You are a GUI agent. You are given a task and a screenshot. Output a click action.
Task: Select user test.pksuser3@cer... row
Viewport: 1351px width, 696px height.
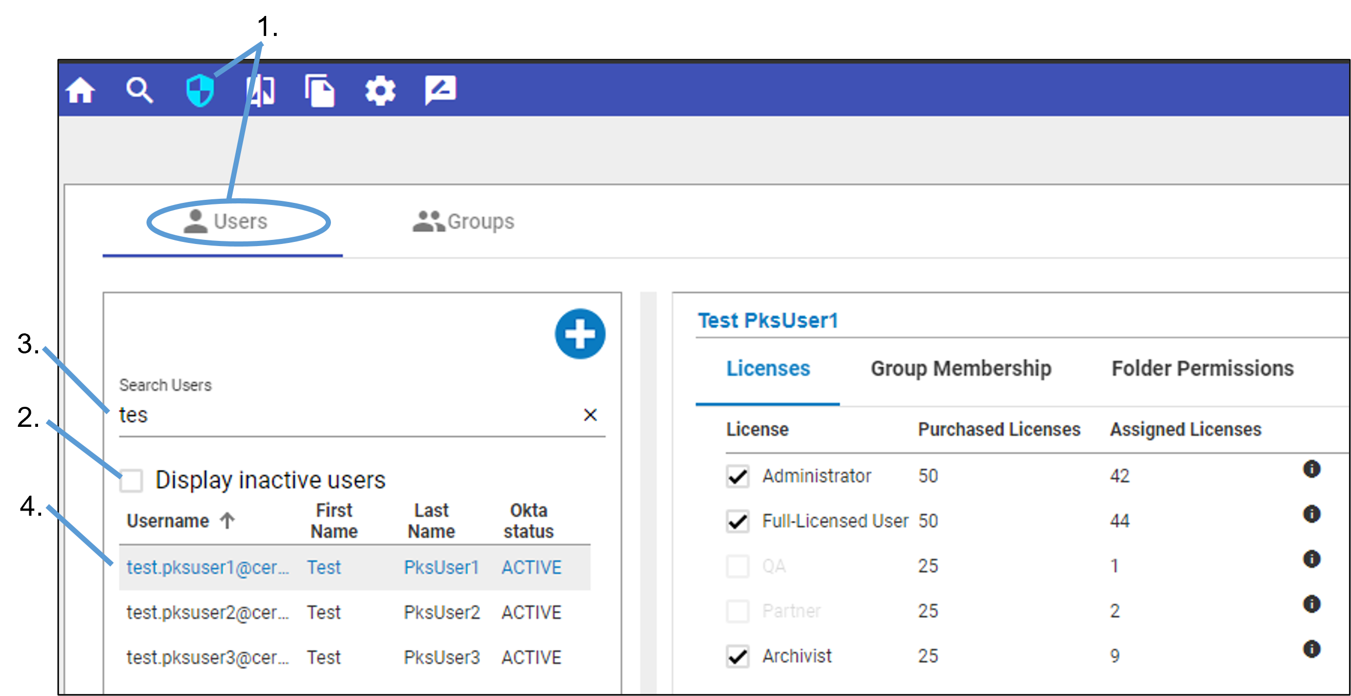tap(355, 658)
